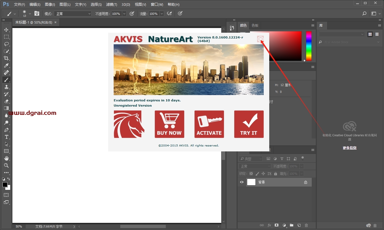Select the Move tool
The image size is (384, 230).
6,30
